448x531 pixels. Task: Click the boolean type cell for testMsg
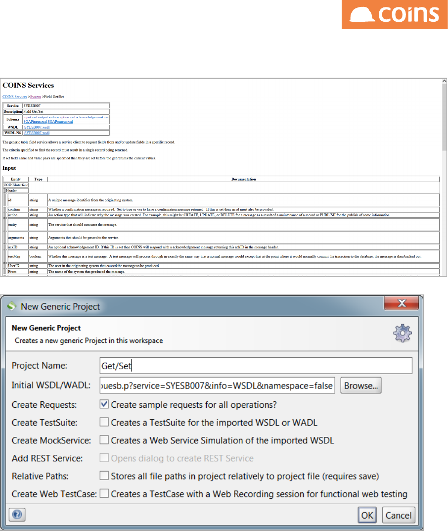38,257
